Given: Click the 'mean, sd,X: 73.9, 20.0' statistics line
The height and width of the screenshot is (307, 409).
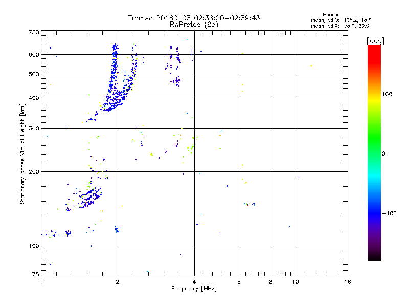Looking at the screenshot, I should [340, 26].
